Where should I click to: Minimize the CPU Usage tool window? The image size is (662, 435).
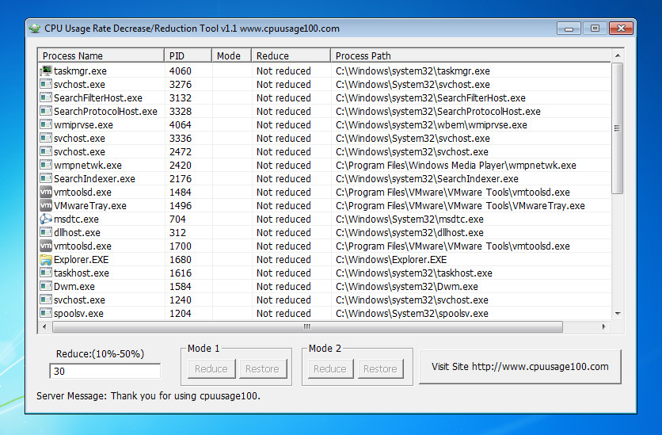tap(569, 29)
